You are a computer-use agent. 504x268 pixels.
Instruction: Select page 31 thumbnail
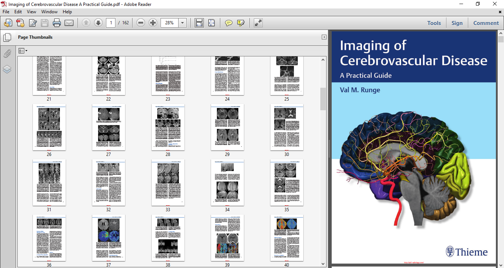(49, 182)
